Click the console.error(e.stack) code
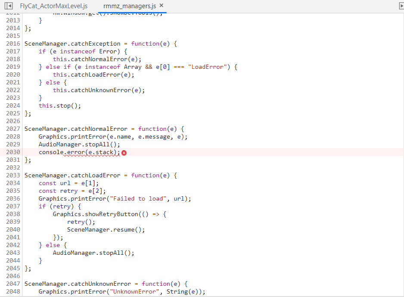The image size is (404, 297). tap(79, 152)
